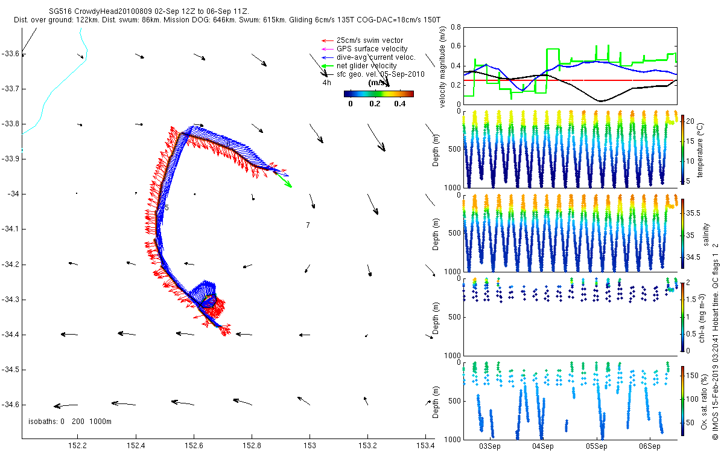Click the '0.8' velocity magnitude tick label

click(x=456, y=27)
